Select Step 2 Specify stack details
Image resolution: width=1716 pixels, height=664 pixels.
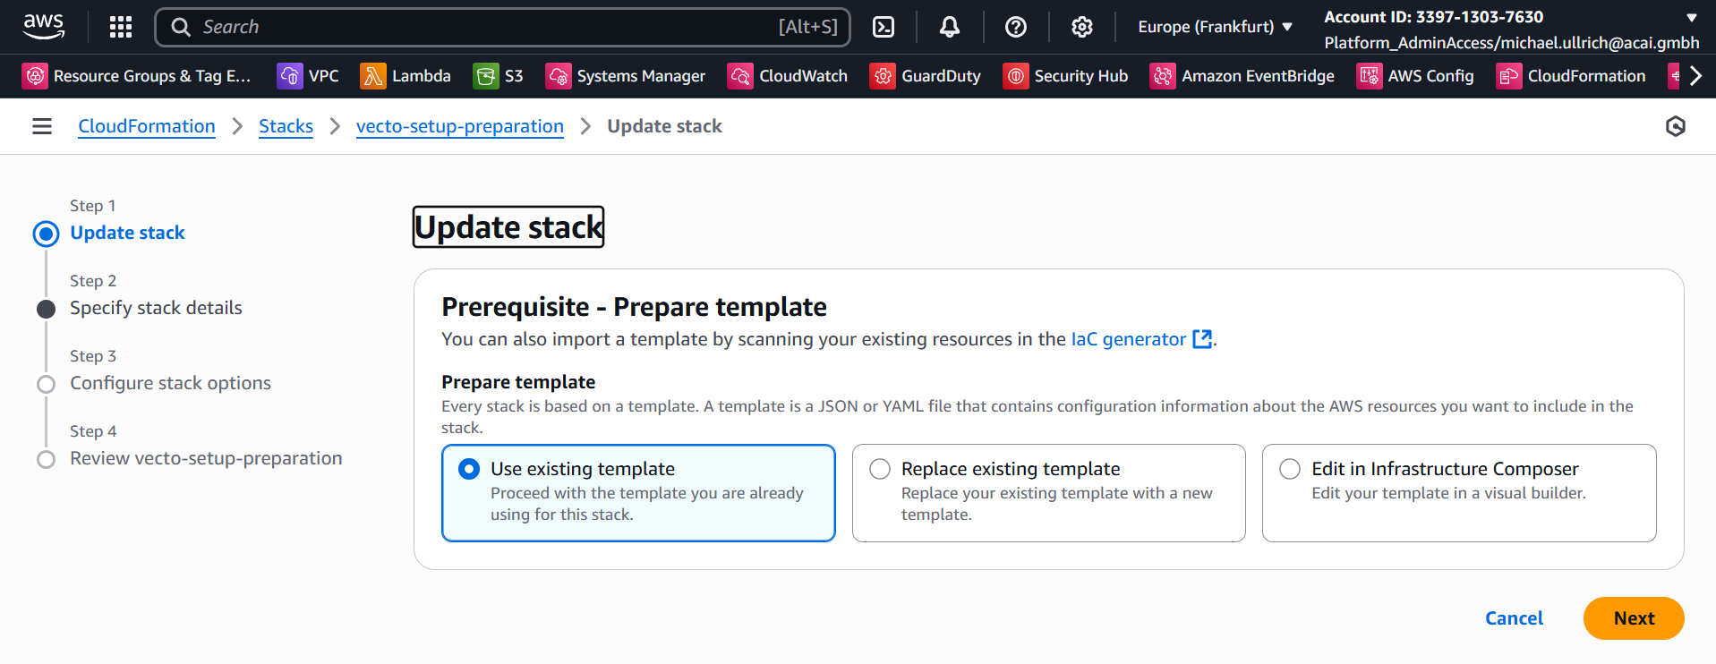156,308
